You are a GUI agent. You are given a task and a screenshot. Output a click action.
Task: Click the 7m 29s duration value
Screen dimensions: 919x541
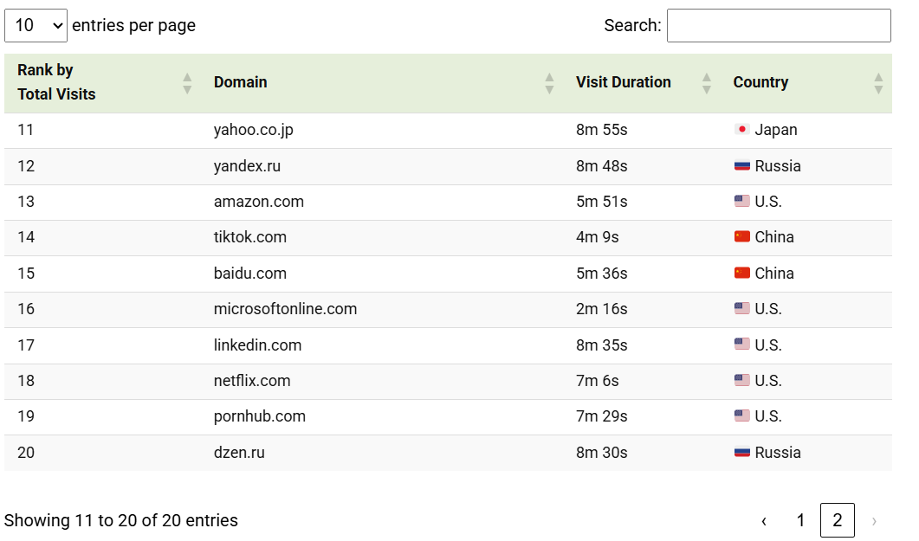[601, 416]
